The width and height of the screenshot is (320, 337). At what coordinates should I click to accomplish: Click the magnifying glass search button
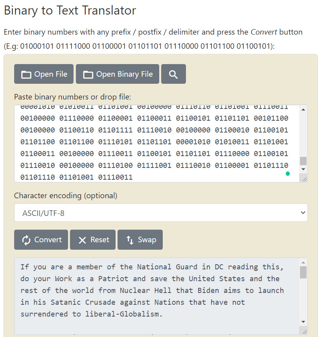[x=173, y=74]
